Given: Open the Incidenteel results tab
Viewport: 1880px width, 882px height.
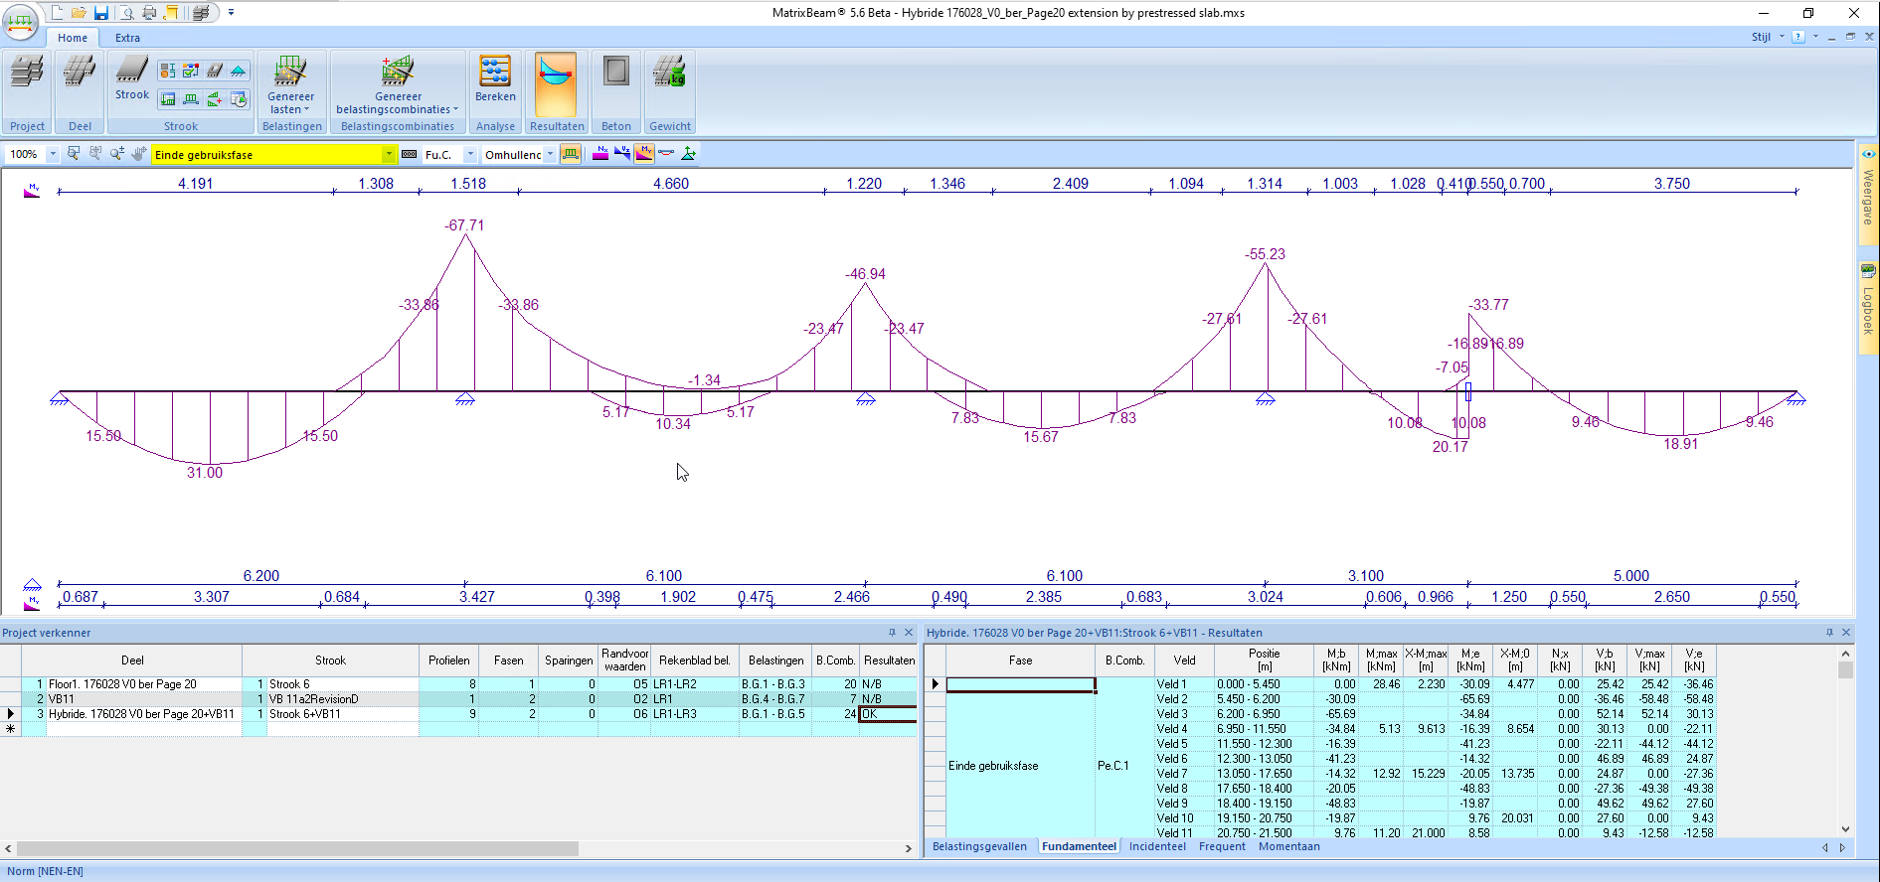Looking at the screenshot, I should click(x=1157, y=847).
